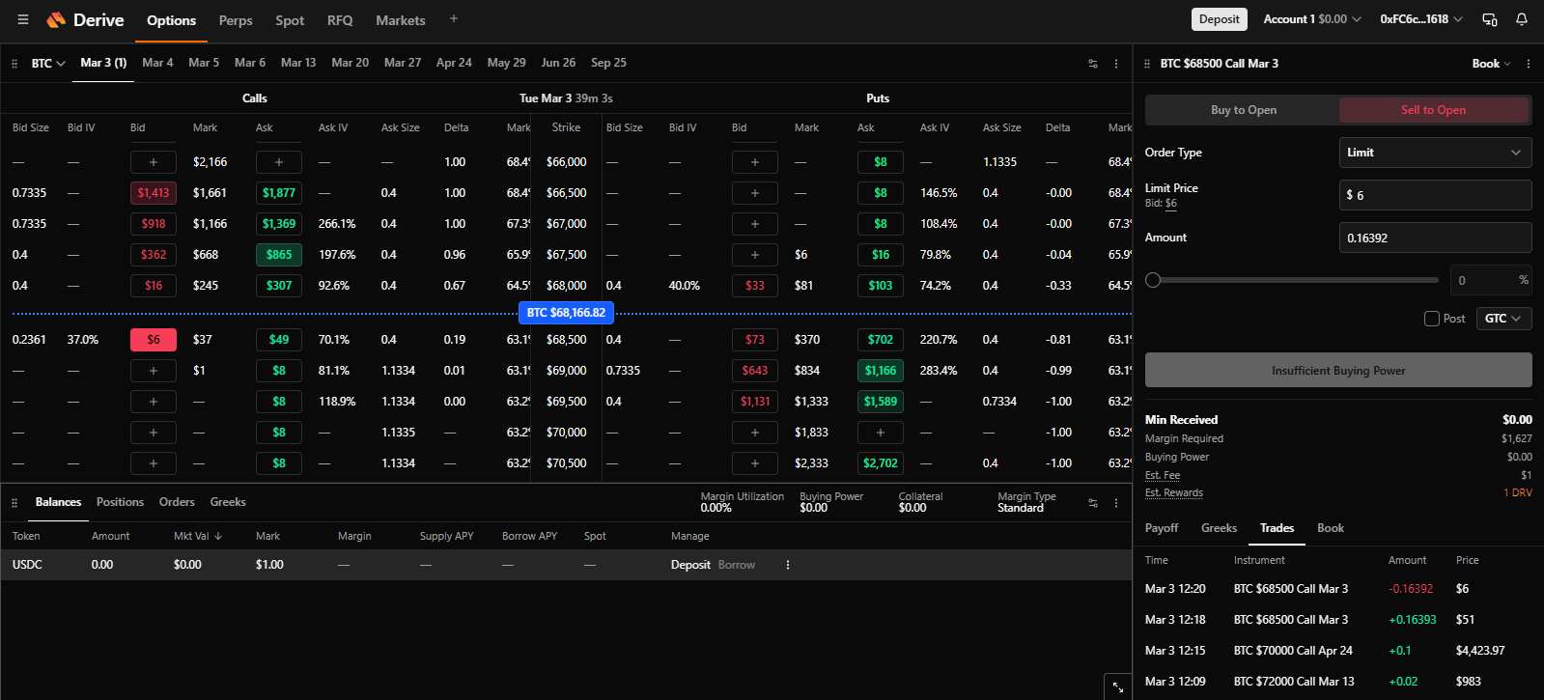
Task: Click $6 call bid at $68,500
Action: (x=154, y=340)
